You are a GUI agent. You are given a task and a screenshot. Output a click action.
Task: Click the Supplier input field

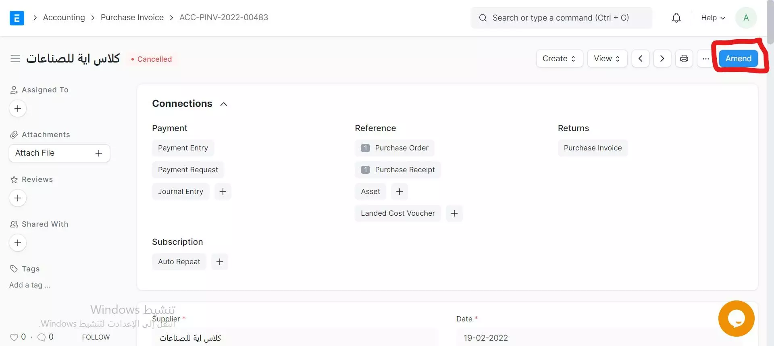point(295,338)
